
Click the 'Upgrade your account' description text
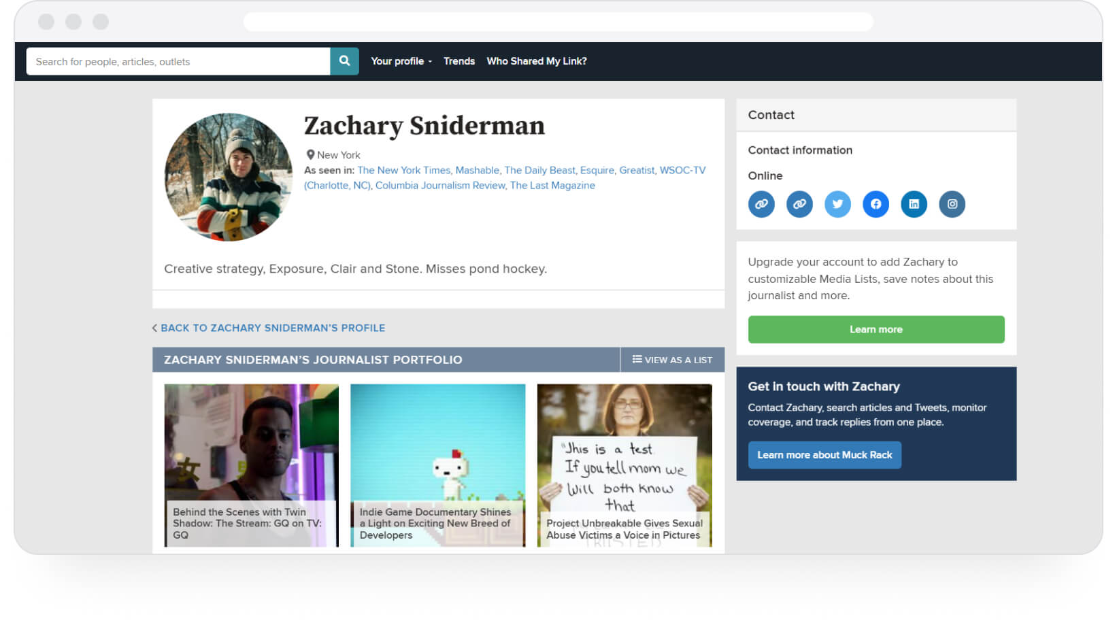pos(871,279)
